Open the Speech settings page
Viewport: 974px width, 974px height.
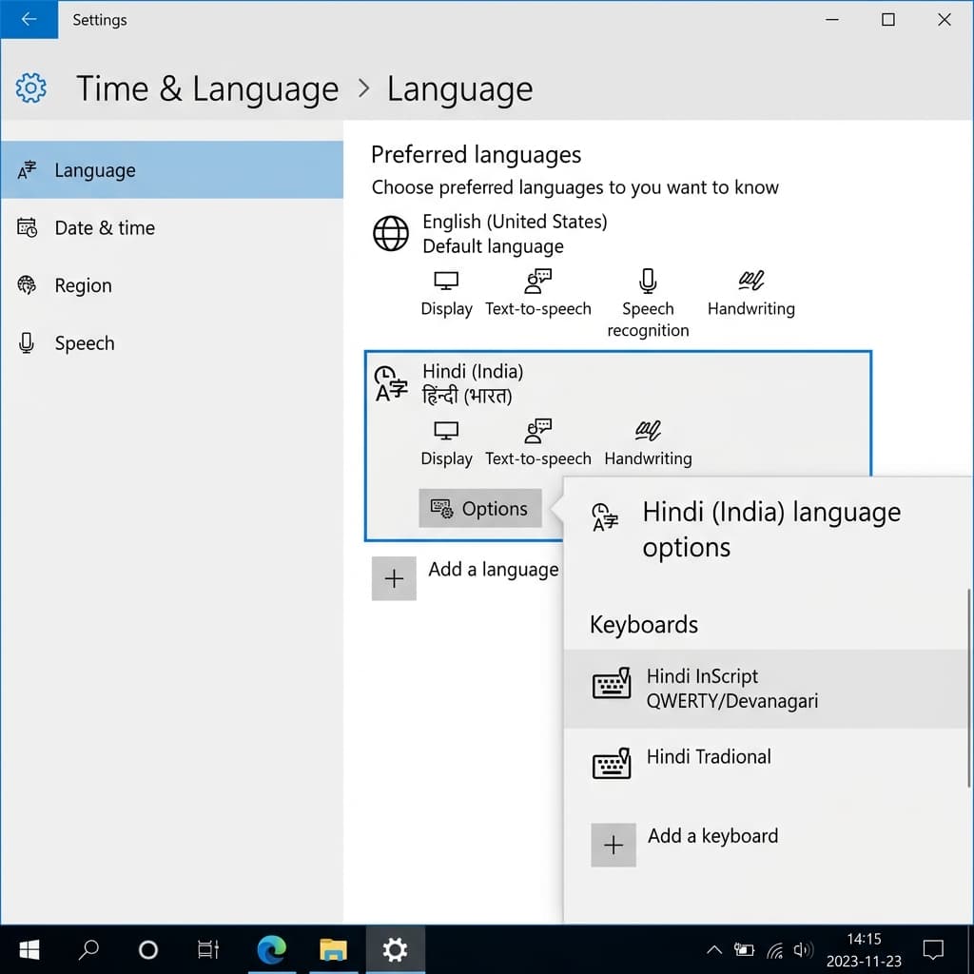coord(171,342)
